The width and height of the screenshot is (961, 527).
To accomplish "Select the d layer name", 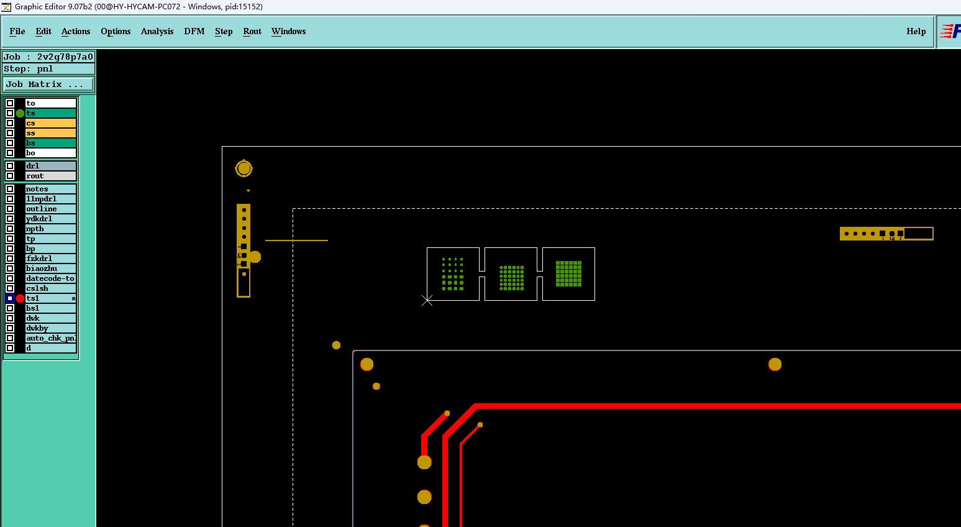I will pos(50,348).
